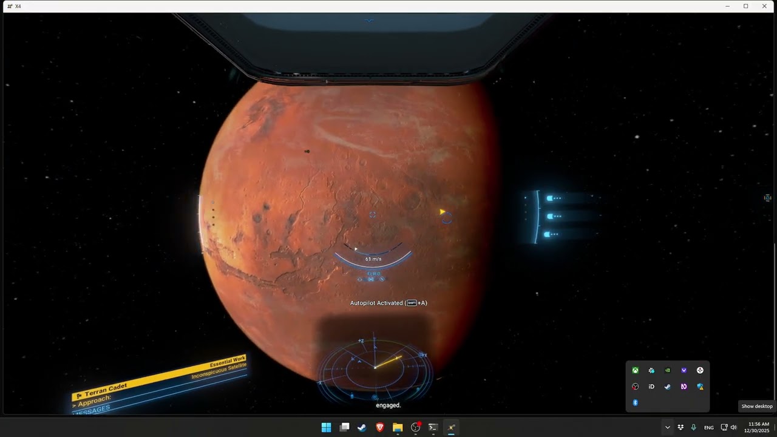Click the small icon at right screen edge
Viewport: 777px width, 437px height.
[767, 198]
